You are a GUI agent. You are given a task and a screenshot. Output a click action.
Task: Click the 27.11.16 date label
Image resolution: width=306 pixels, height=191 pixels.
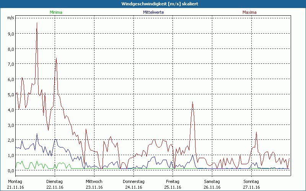(251, 187)
